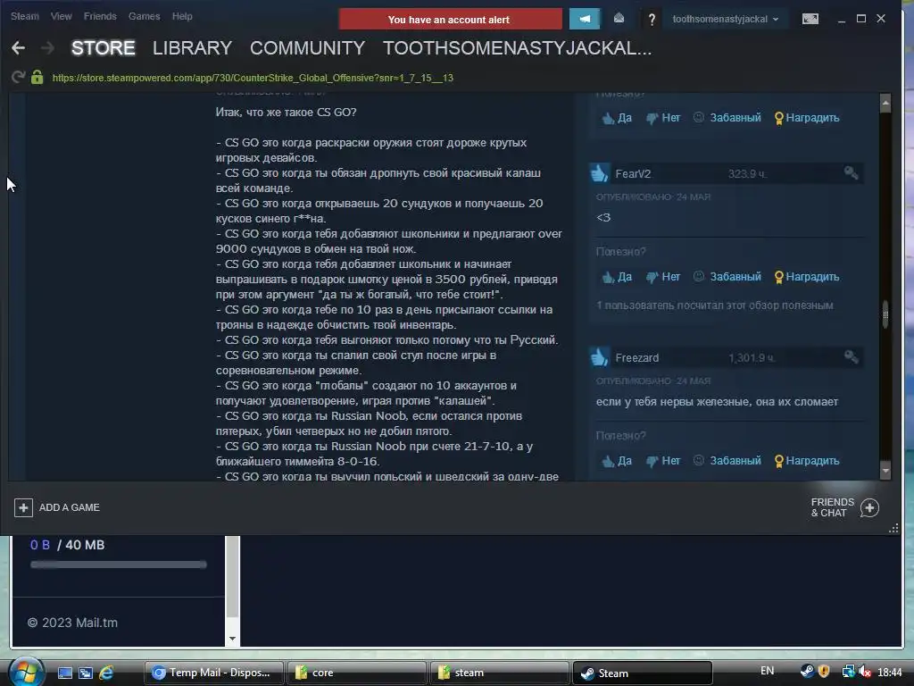The width and height of the screenshot is (914, 686).
Task: Open the Steam menu
Action: (x=24, y=16)
